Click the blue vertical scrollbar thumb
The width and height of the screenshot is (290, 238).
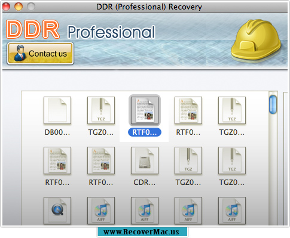(273, 104)
